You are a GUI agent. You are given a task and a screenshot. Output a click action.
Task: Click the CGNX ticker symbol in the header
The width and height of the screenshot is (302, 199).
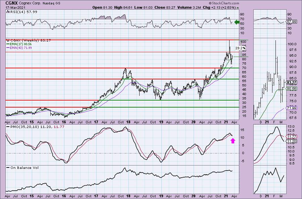click(x=12, y=3)
